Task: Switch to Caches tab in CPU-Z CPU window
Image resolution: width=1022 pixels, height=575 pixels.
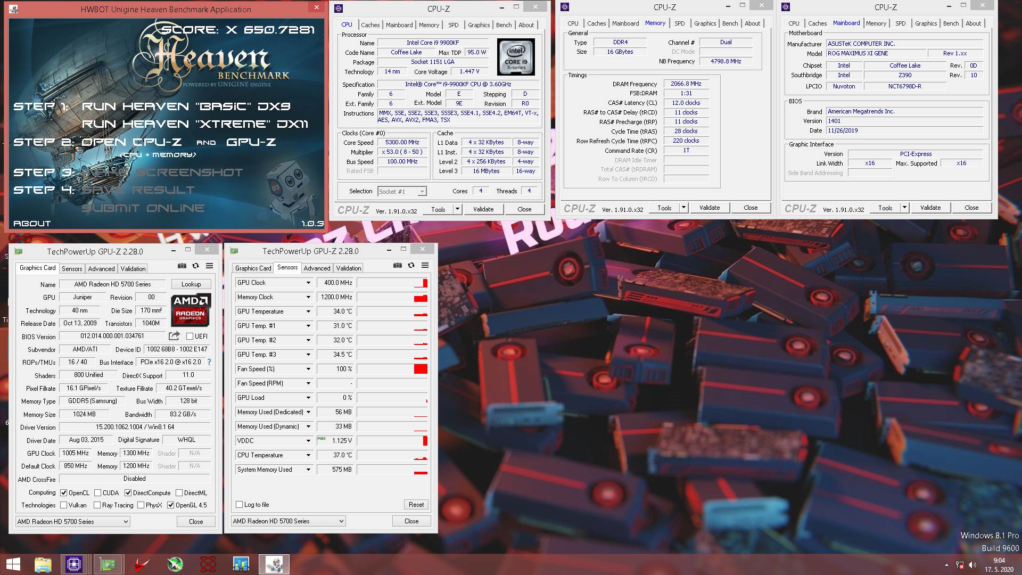Action: pos(370,25)
